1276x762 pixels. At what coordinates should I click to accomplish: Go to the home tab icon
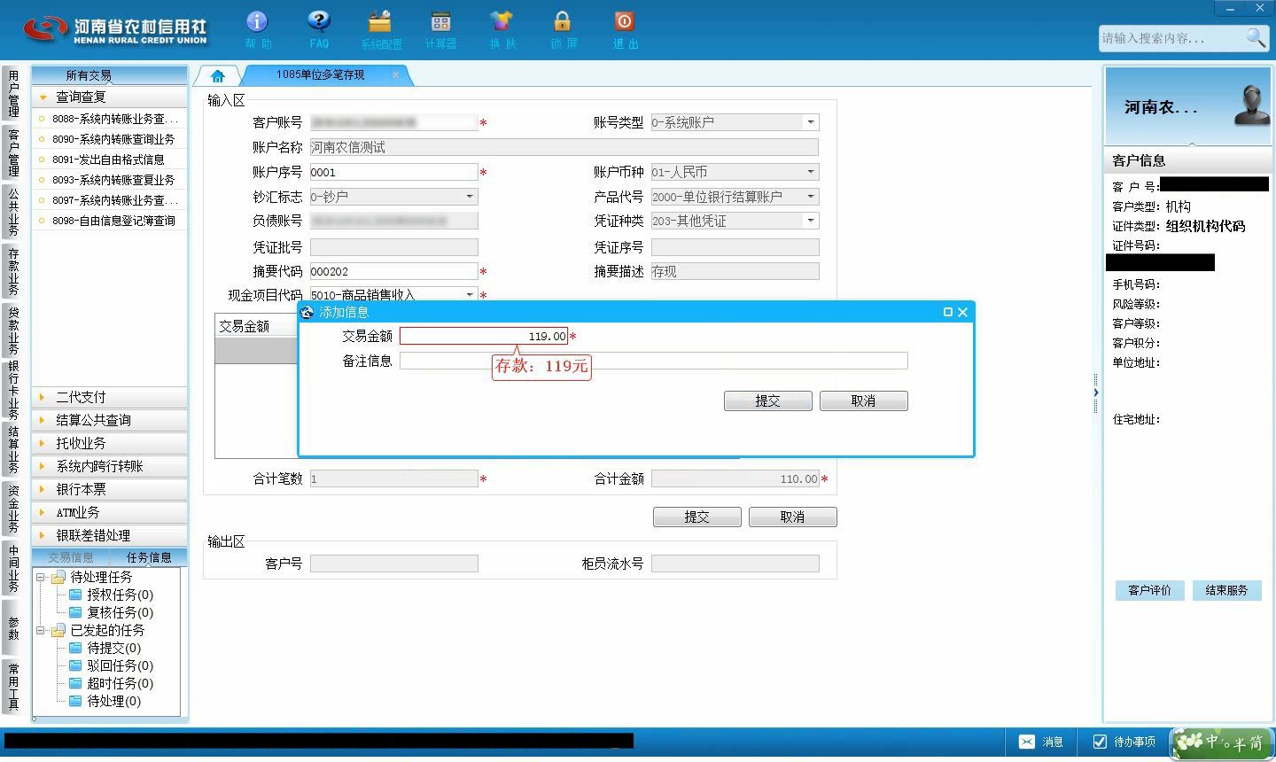coord(217,76)
